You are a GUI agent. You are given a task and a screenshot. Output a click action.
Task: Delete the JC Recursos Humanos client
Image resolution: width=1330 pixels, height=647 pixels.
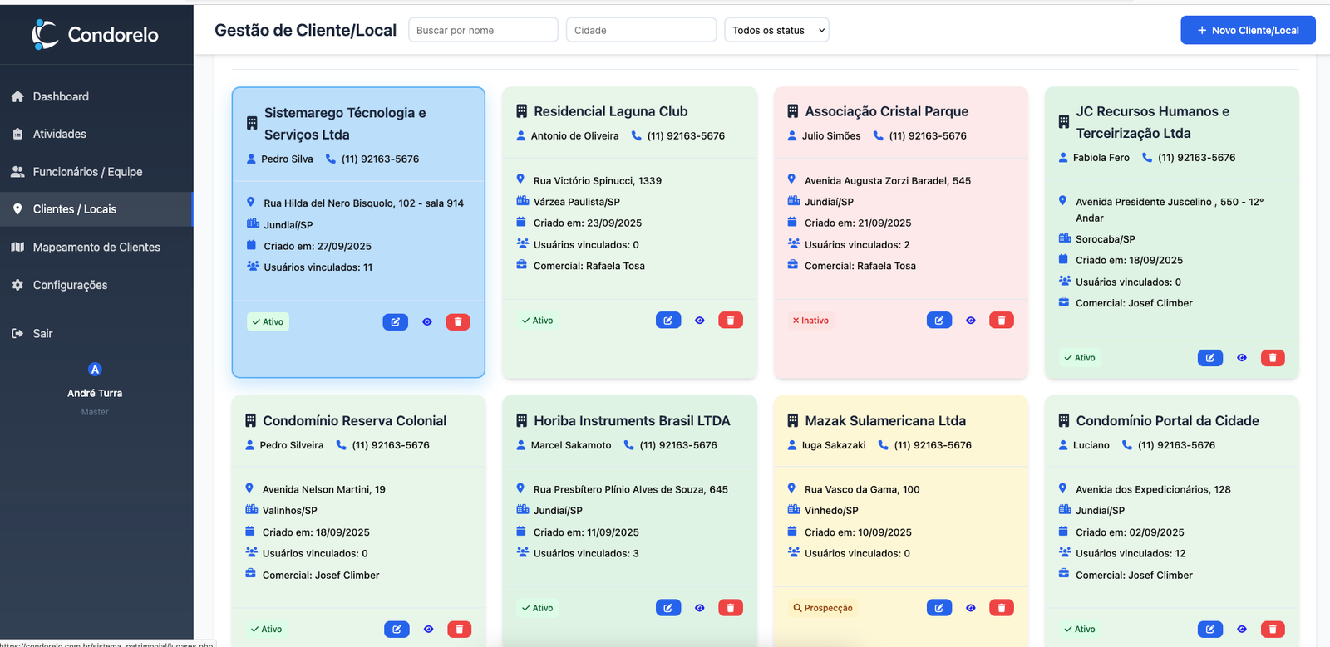pyautogui.click(x=1272, y=358)
